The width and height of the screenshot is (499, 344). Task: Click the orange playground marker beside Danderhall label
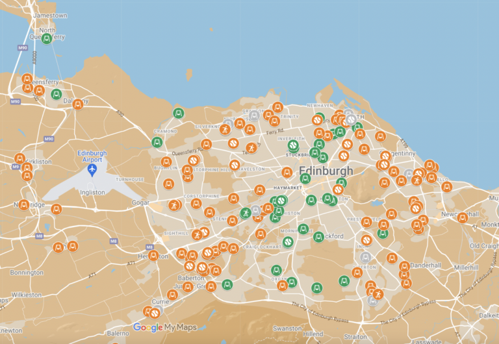(x=404, y=266)
